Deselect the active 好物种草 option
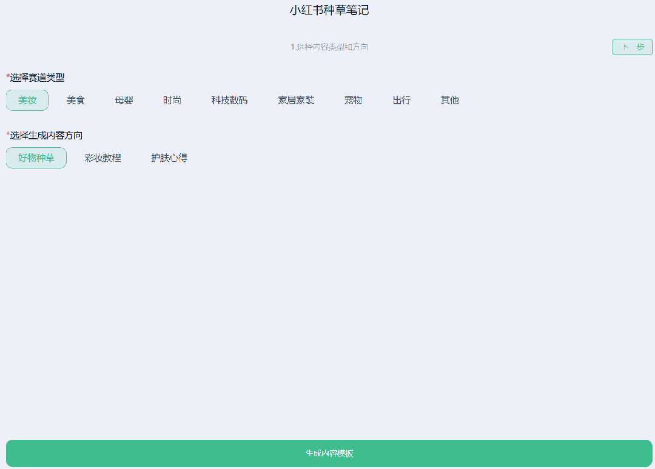Screen dimensions: 655x469 pos(36,158)
